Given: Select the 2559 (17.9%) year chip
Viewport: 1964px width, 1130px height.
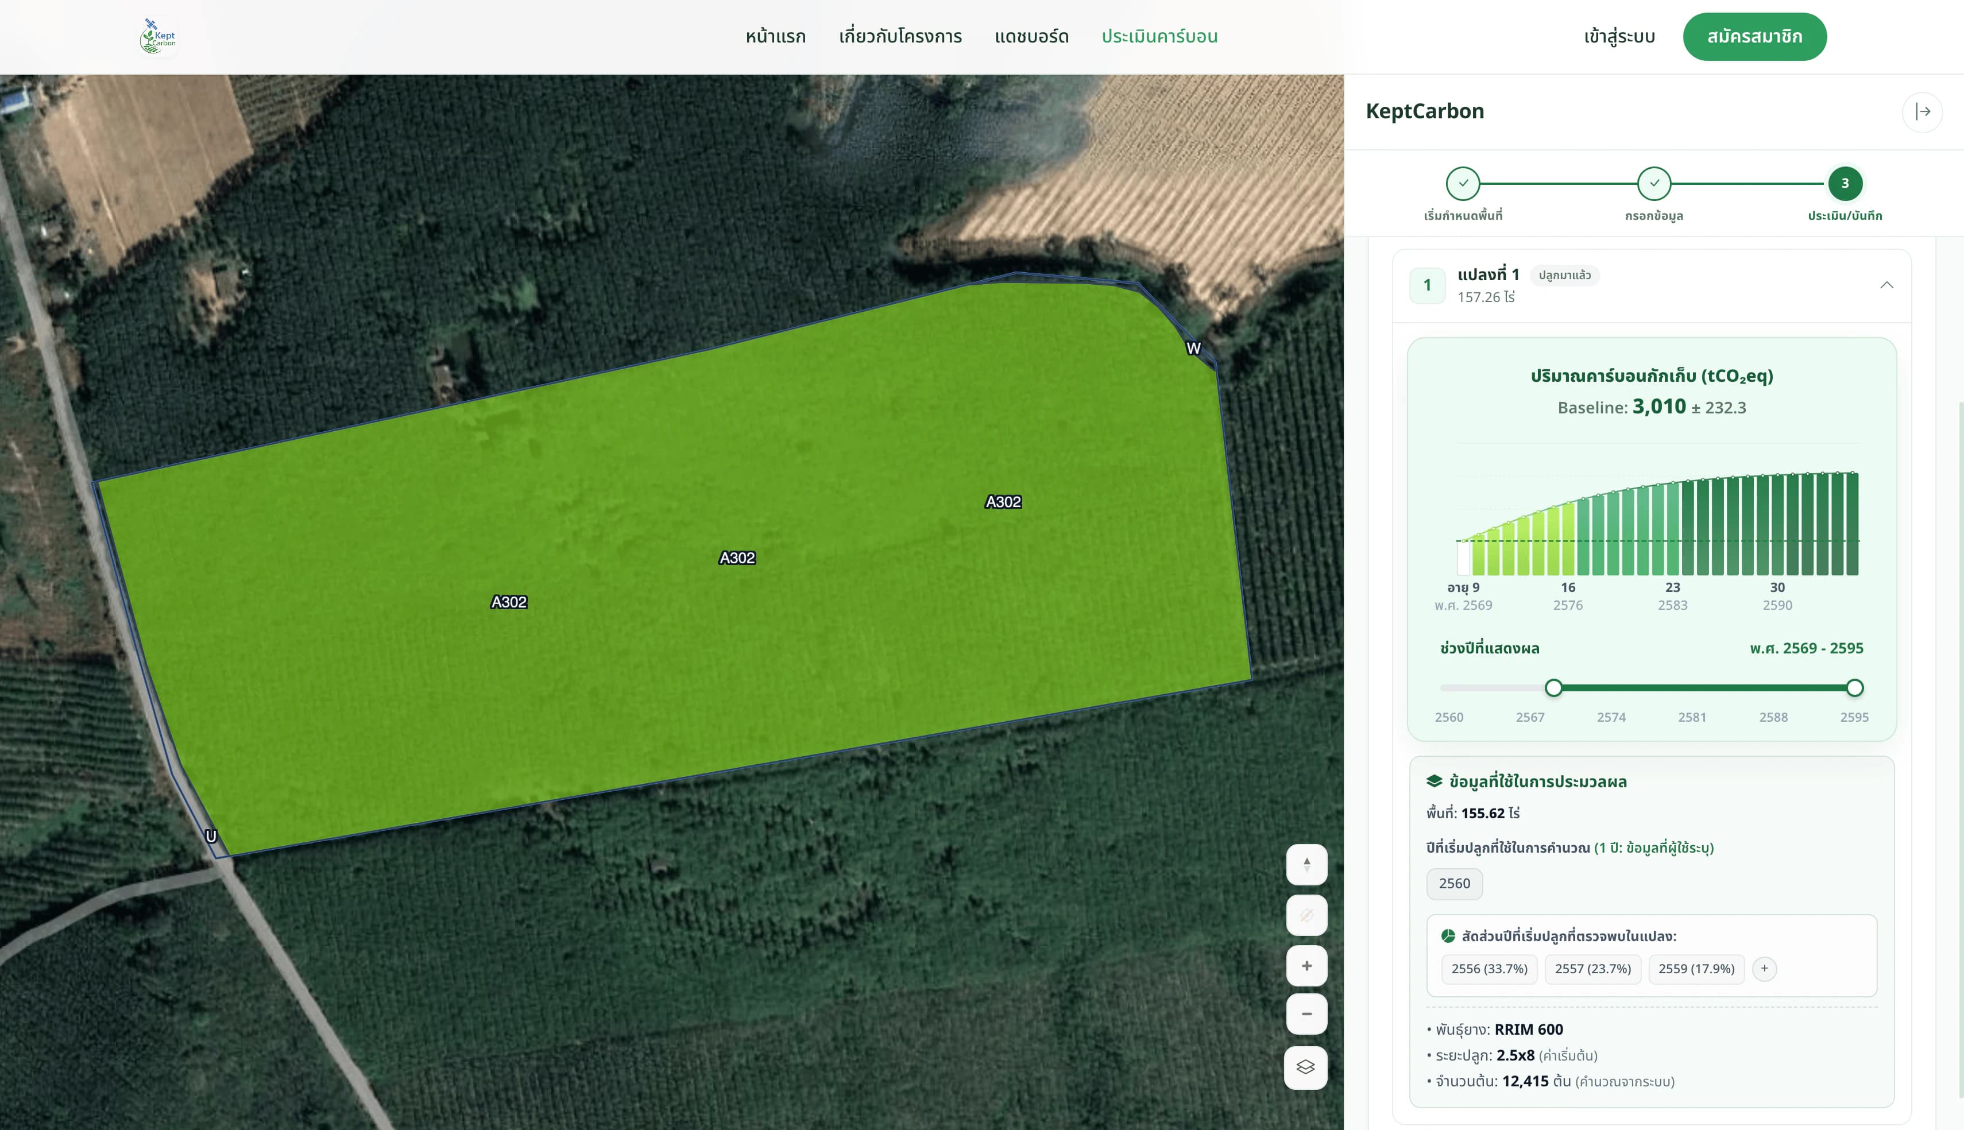Looking at the screenshot, I should [1696, 969].
